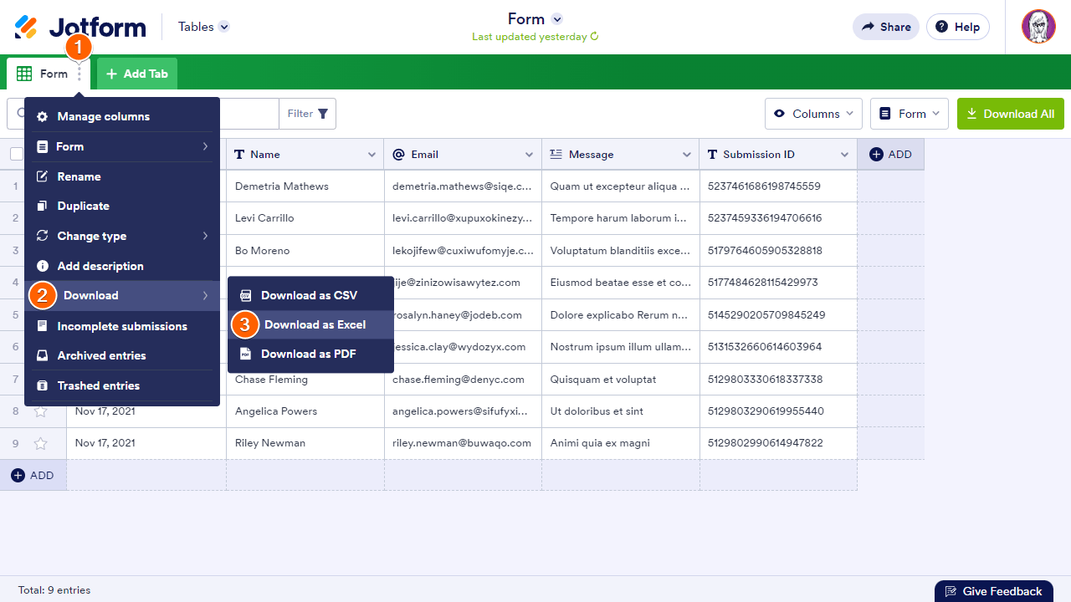Choose Rename in the tab menu

(122, 176)
